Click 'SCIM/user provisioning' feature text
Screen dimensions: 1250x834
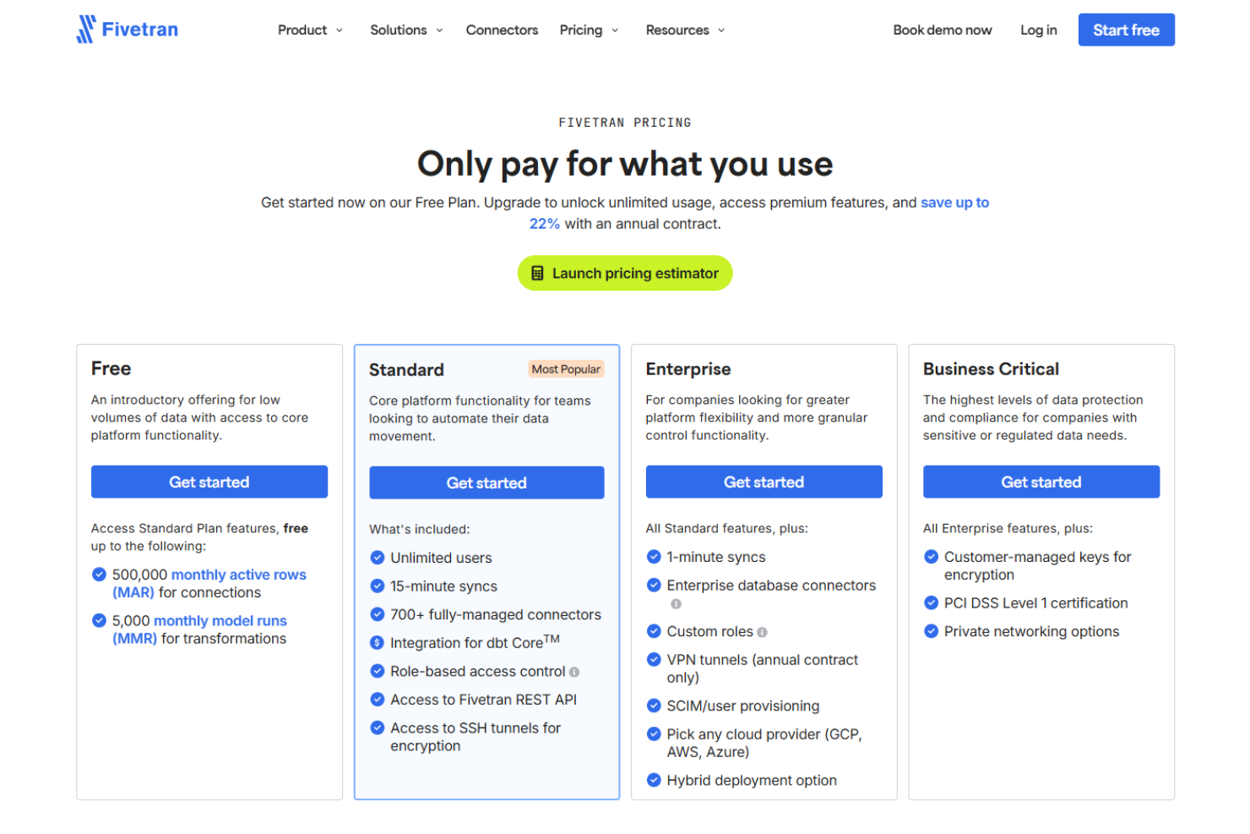click(x=743, y=706)
